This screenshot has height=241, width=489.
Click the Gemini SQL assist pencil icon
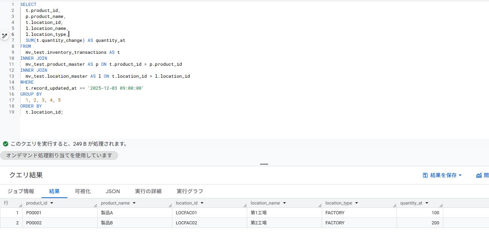pos(4,35)
